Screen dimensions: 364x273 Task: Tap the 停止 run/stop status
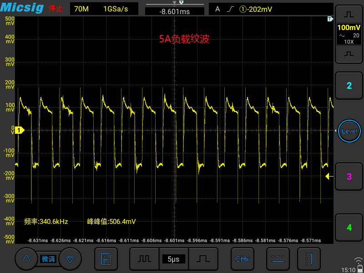[x=56, y=9]
